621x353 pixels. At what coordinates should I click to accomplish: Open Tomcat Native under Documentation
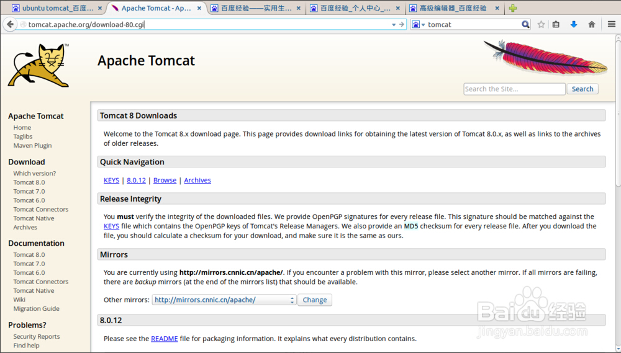34,291
